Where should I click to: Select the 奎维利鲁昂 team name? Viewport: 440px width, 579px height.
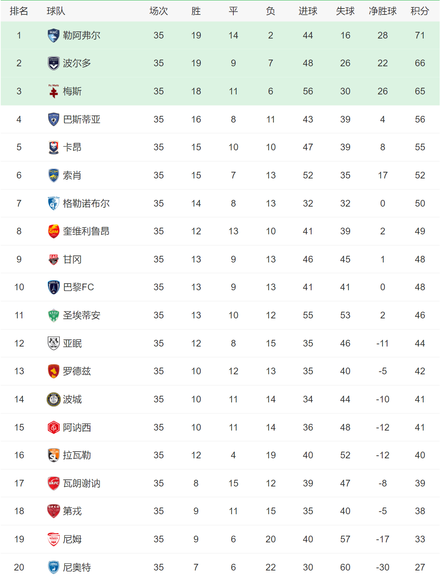(86, 231)
